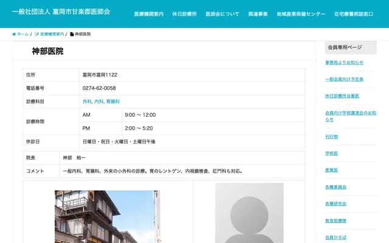Click the 診療時間 row label

point(35,122)
